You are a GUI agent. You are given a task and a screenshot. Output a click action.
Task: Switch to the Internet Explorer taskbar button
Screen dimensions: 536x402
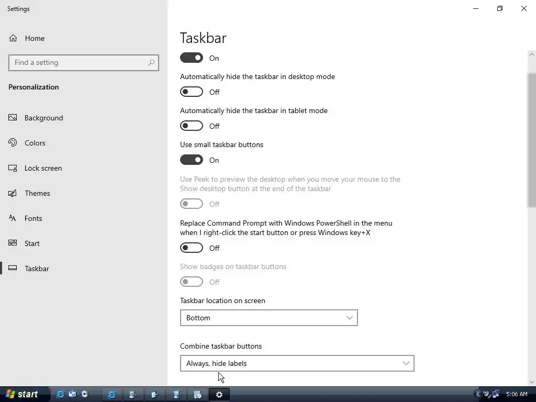tap(112, 395)
